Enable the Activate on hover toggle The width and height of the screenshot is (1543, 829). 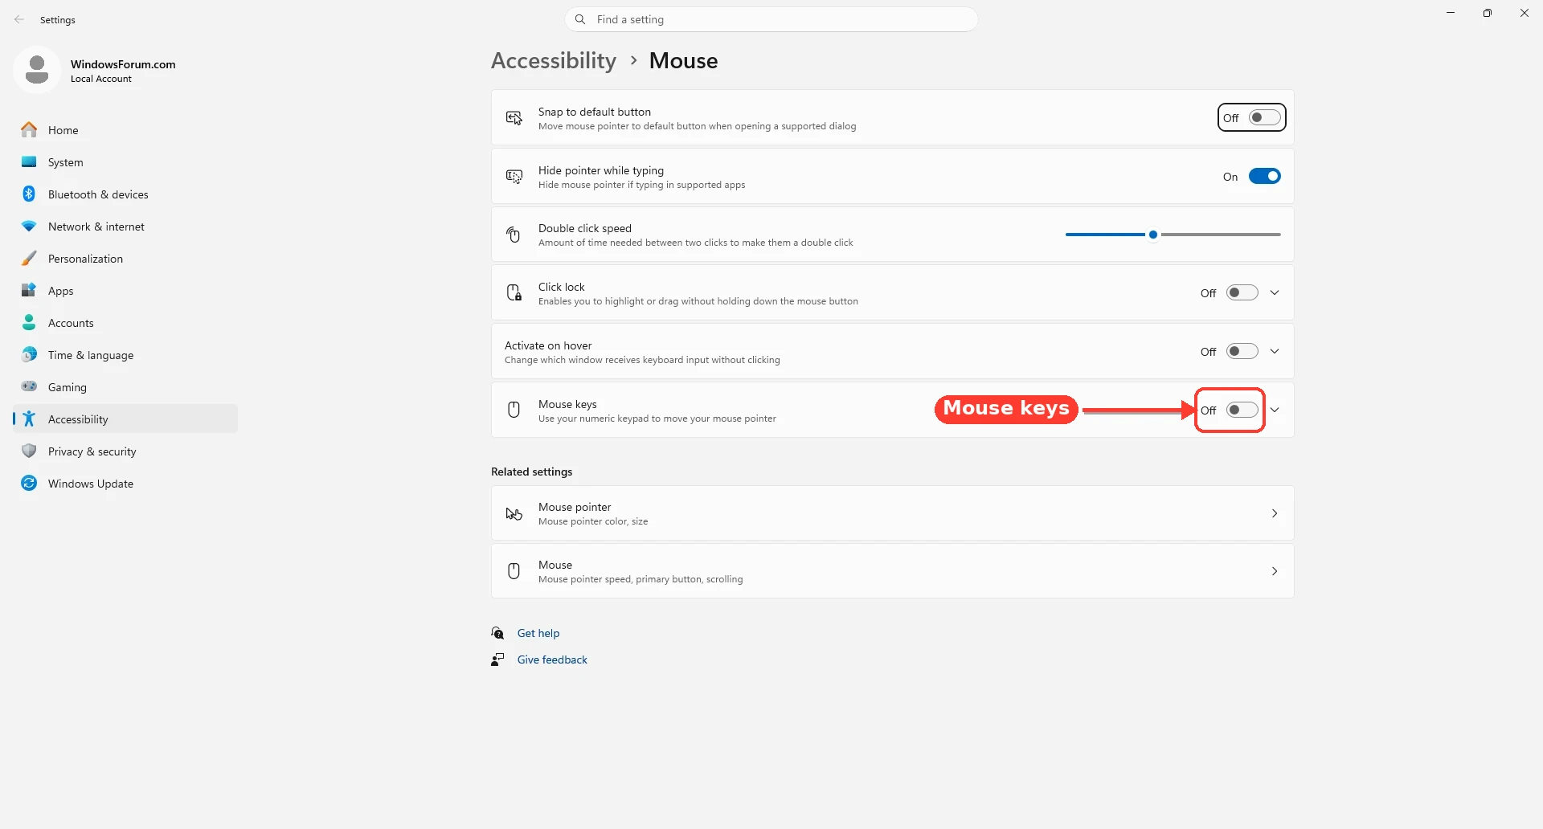(x=1242, y=351)
